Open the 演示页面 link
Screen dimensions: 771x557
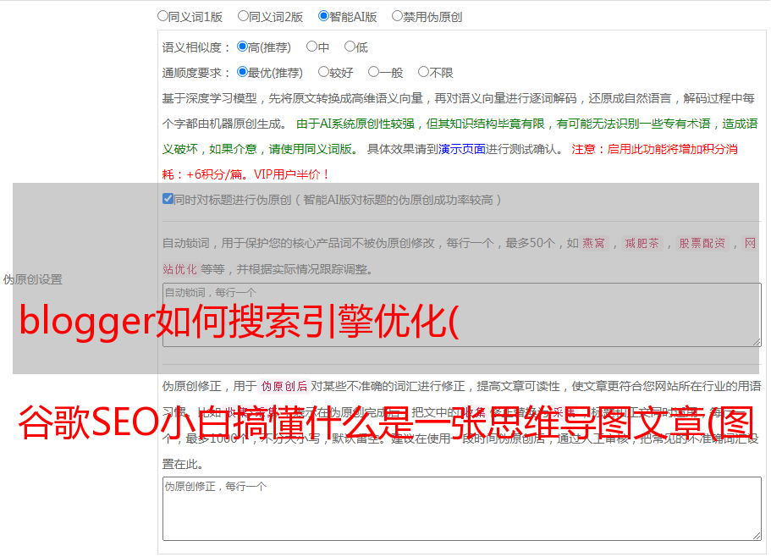click(x=462, y=149)
